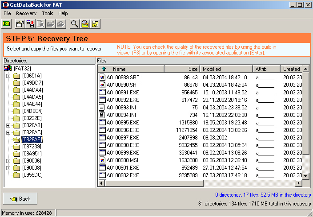The width and height of the screenshot is (313, 217).
Task: Click the file list scroll-down arrow
Action: pos(305,176)
